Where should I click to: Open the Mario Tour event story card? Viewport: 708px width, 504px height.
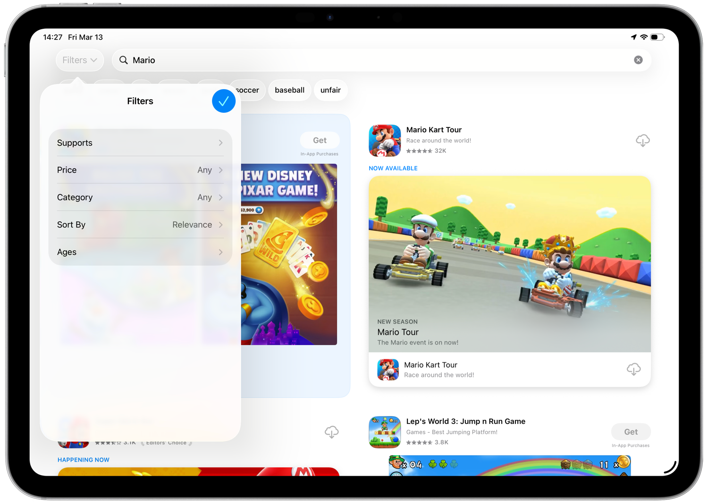pos(510,263)
